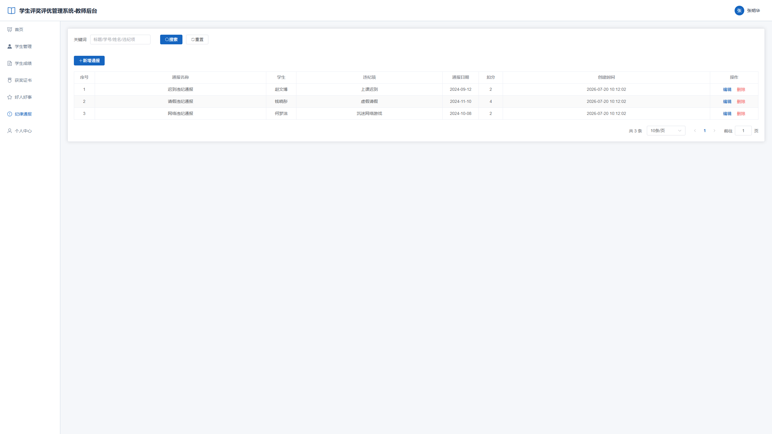This screenshot has width=772, height=434.
Task: Click the 沉迷网络游戏 cell
Action: (x=369, y=114)
